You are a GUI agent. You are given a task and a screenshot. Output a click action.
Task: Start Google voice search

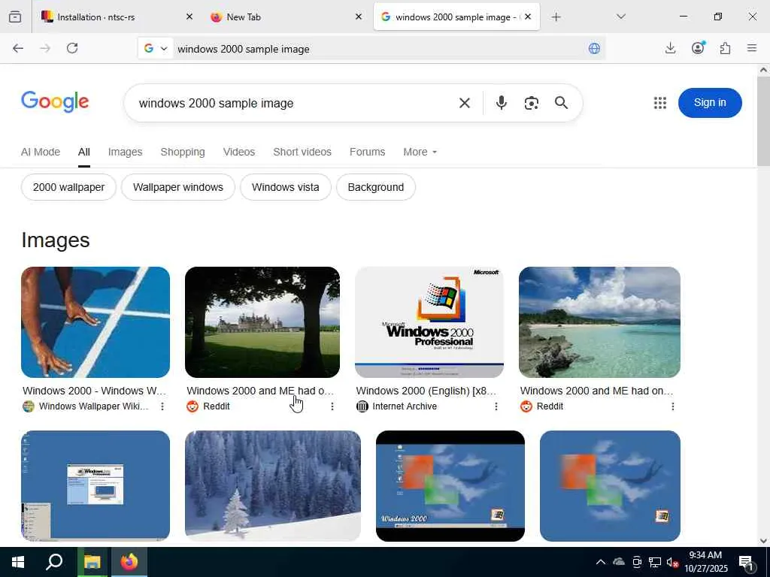click(x=502, y=103)
